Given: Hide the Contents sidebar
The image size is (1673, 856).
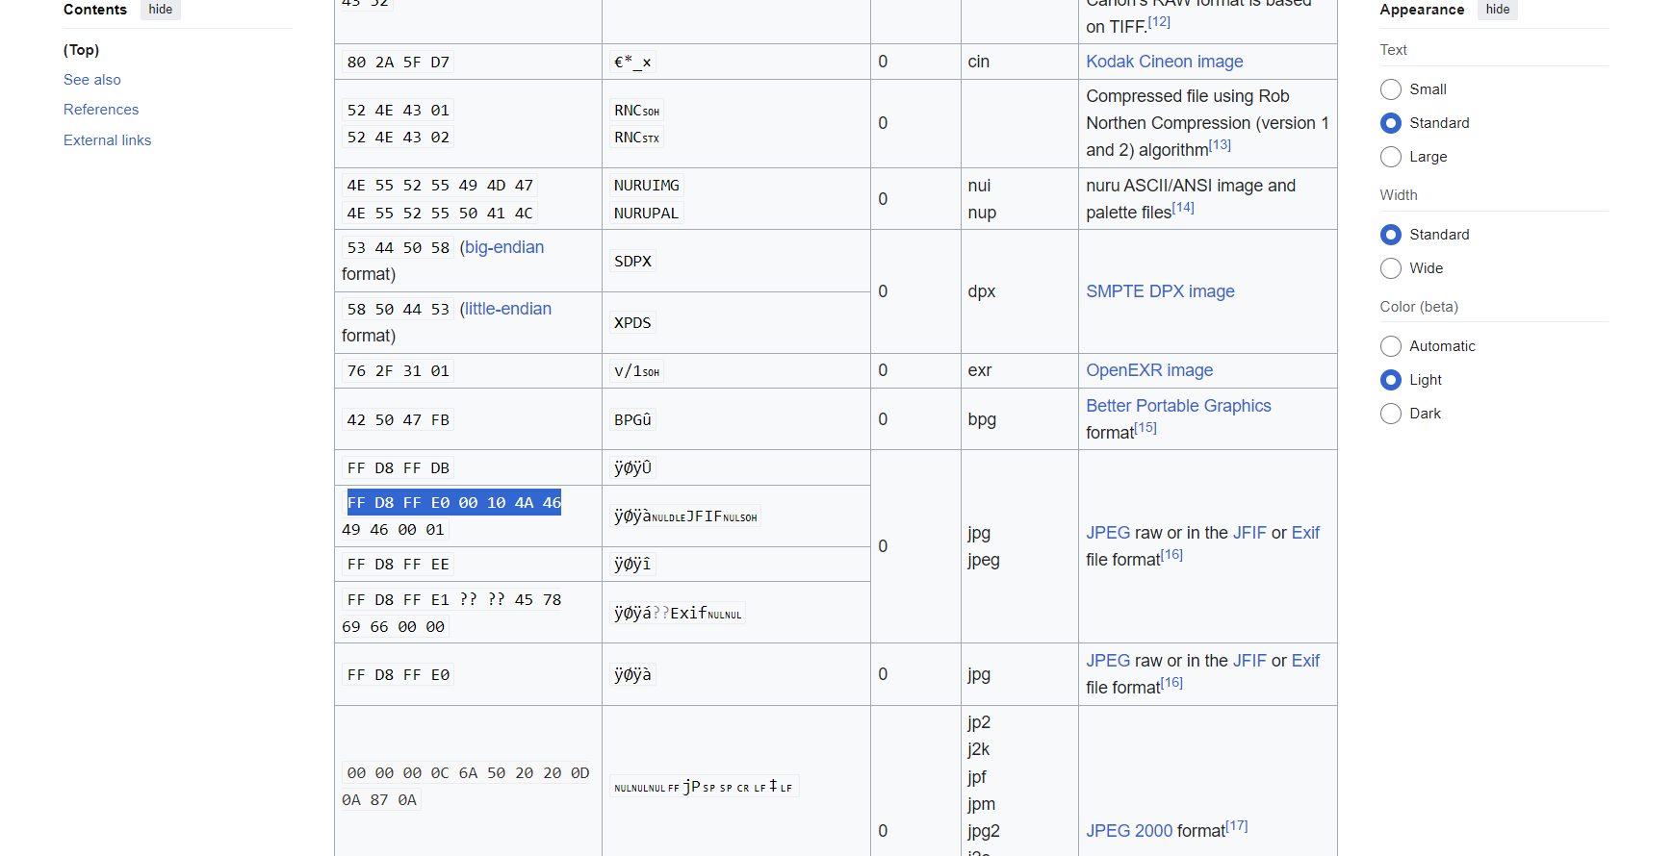Looking at the screenshot, I should pos(160,10).
